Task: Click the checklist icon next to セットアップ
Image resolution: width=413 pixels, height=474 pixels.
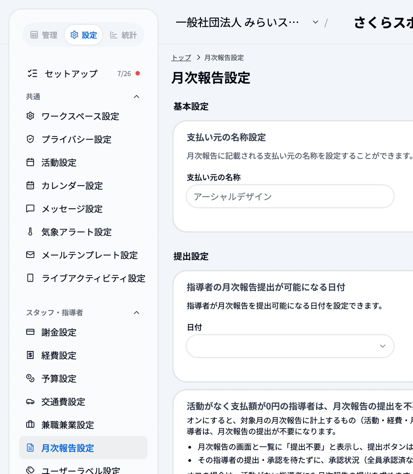Action: (x=32, y=74)
